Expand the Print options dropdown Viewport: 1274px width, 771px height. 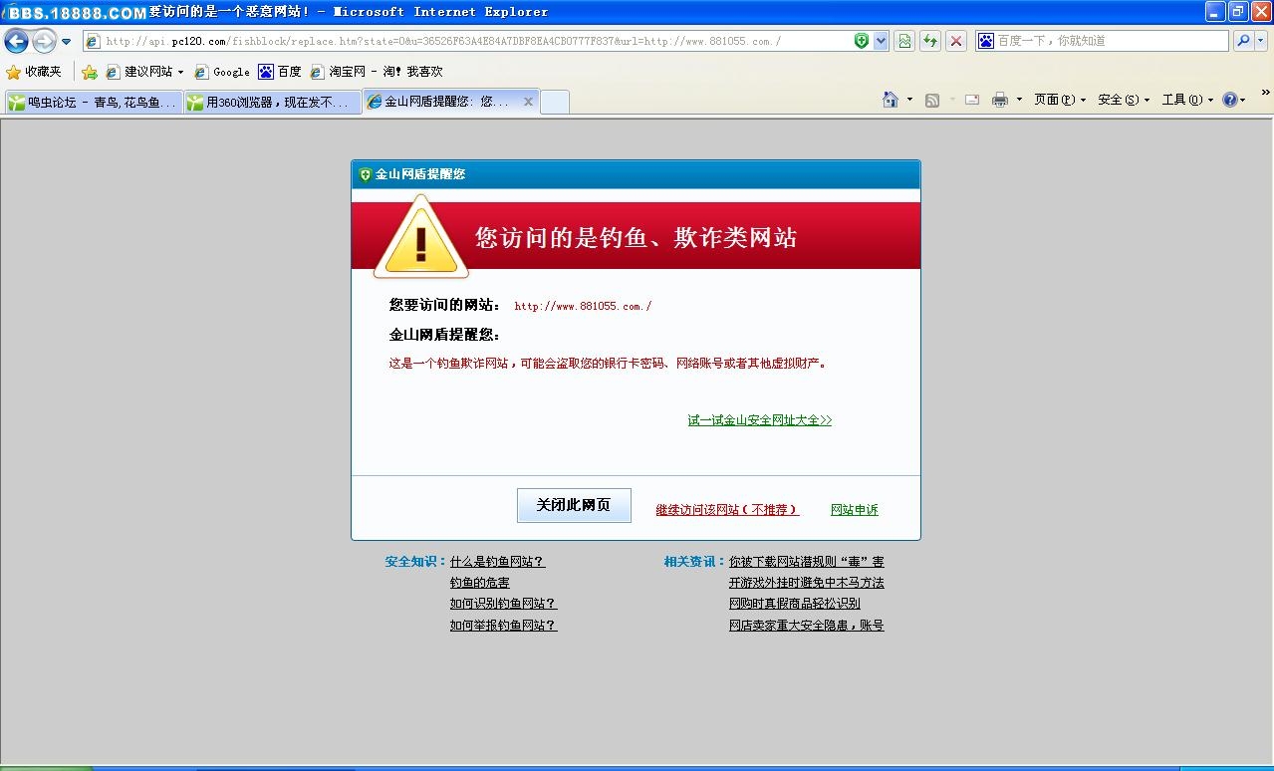[x=1019, y=100]
